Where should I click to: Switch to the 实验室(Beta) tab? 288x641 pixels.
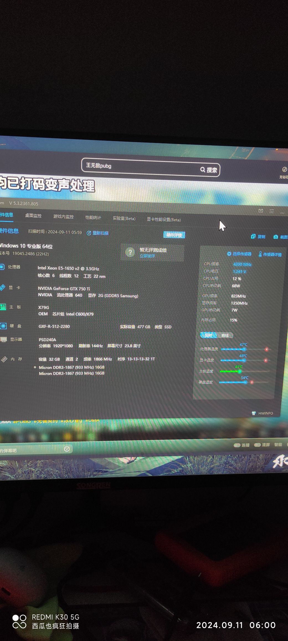[124, 218]
